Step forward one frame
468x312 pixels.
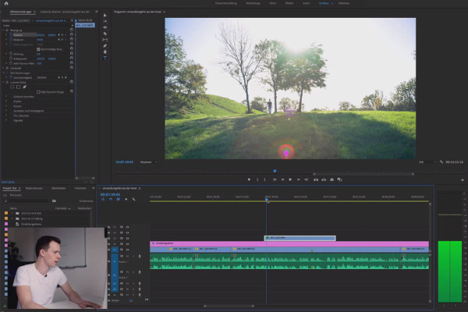coord(298,179)
